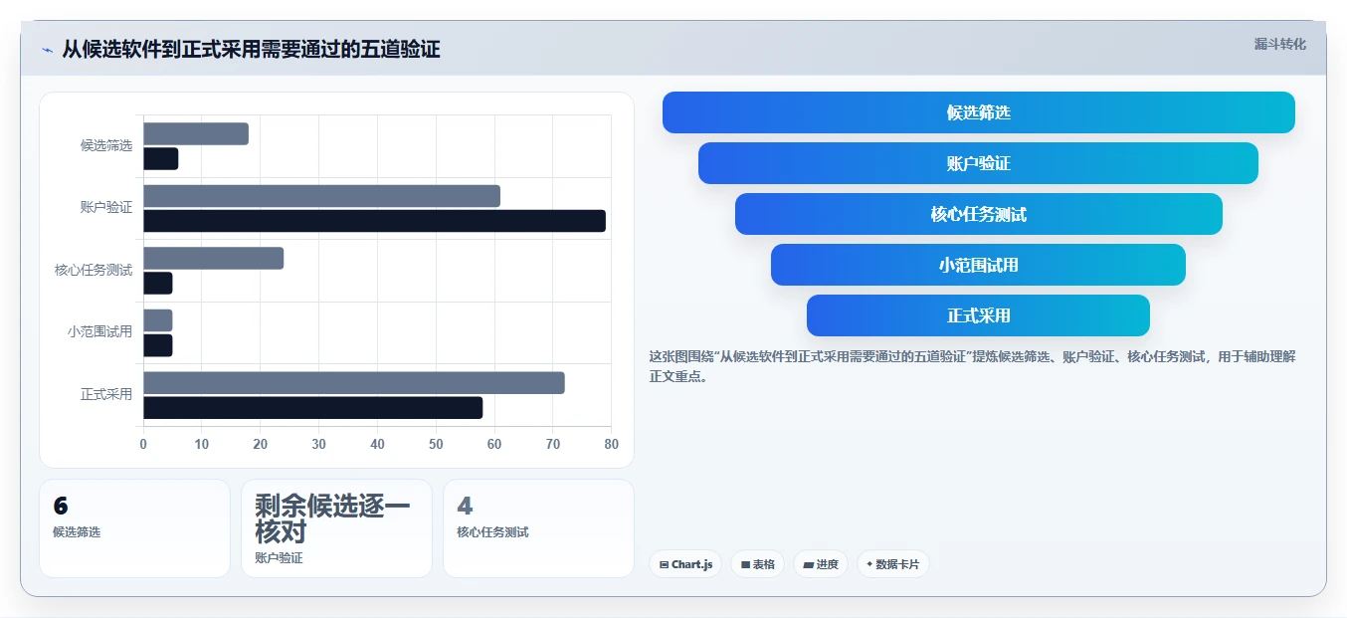Click the 表格 tag
Viewport: 1347px width, 618px height.
point(757,564)
